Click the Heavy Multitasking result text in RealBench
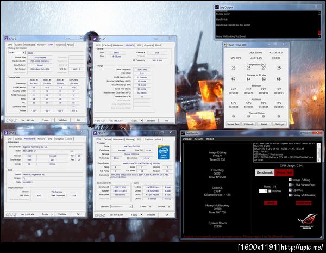The height and width of the screenshot is (253, 326). click(217, 209)
